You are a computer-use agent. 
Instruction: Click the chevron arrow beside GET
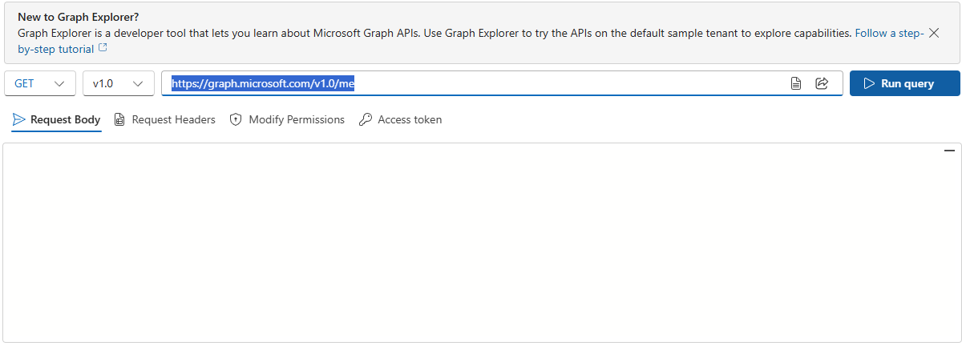[59, 83]
